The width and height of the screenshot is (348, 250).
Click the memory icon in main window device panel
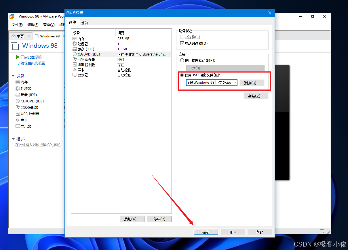tap(18, 82)
